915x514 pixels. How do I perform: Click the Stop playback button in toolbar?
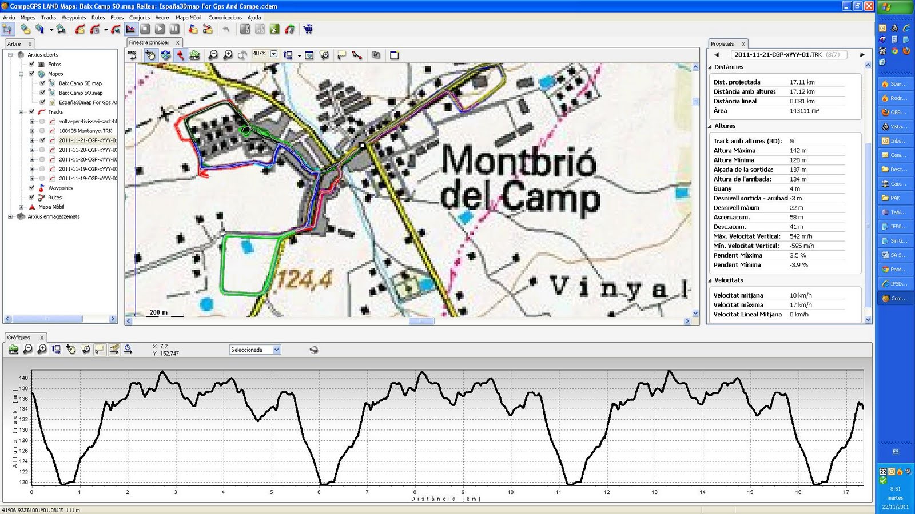tap(145, 29)
